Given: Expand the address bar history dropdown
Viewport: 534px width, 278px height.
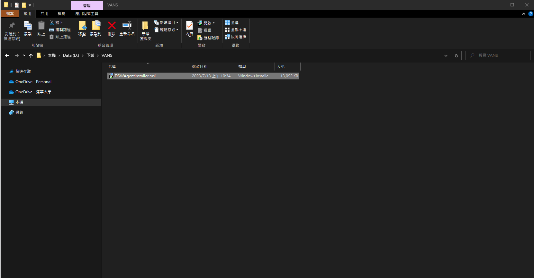Looking at the screenshot, I should coord(446,56).
